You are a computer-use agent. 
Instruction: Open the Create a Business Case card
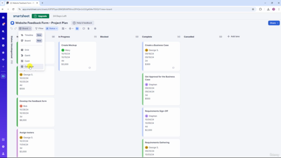[161, 56]
